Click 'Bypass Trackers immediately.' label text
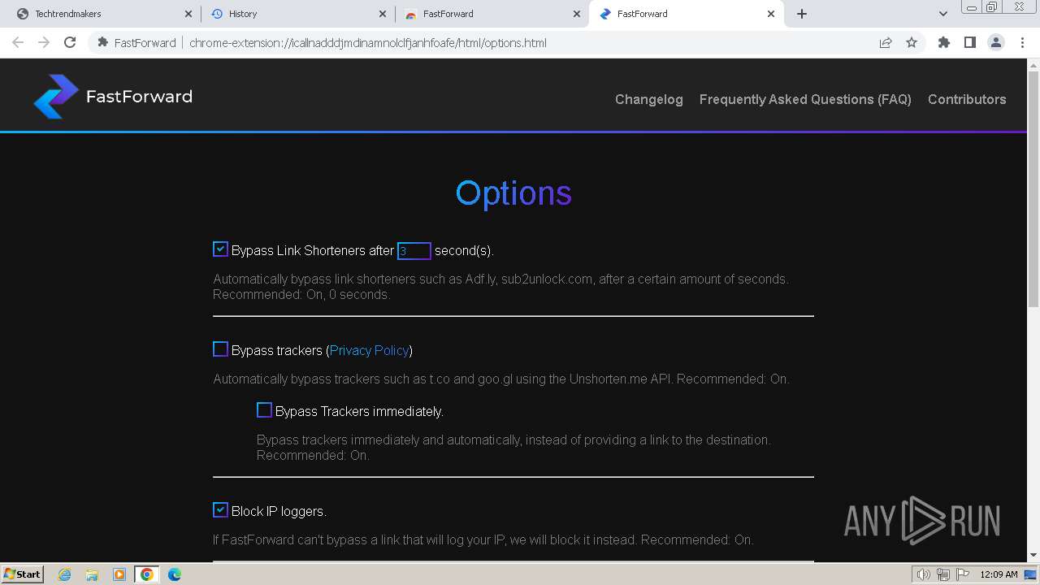 click(359, 412)
